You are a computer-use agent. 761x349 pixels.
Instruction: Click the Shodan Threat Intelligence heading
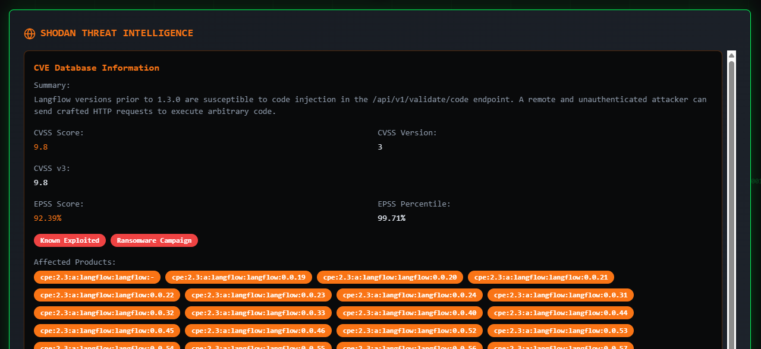[117, 33]
